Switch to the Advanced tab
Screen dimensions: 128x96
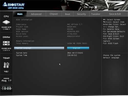(36, 14)
